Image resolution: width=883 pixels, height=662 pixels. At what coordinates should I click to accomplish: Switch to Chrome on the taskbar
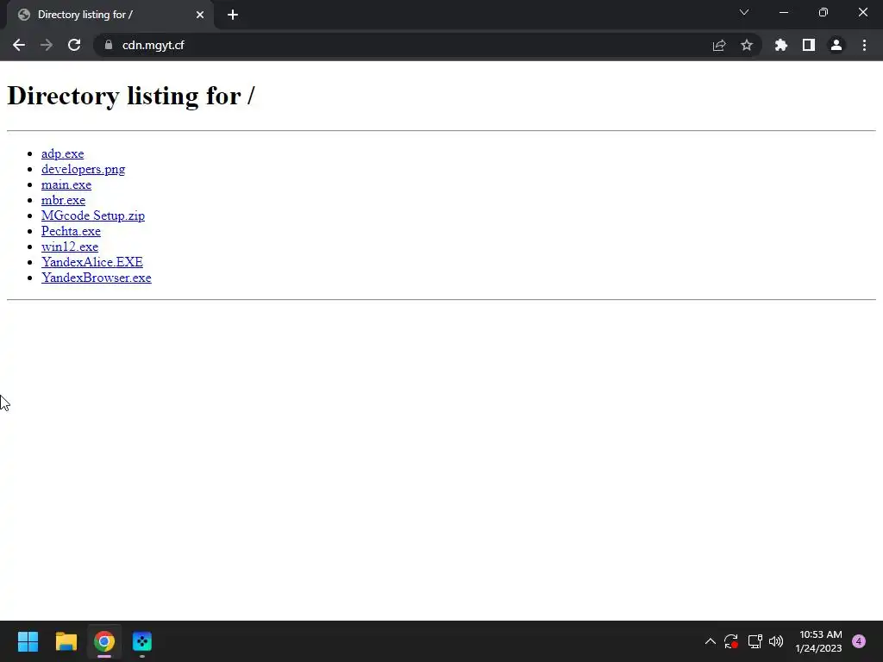click(104, 641)
